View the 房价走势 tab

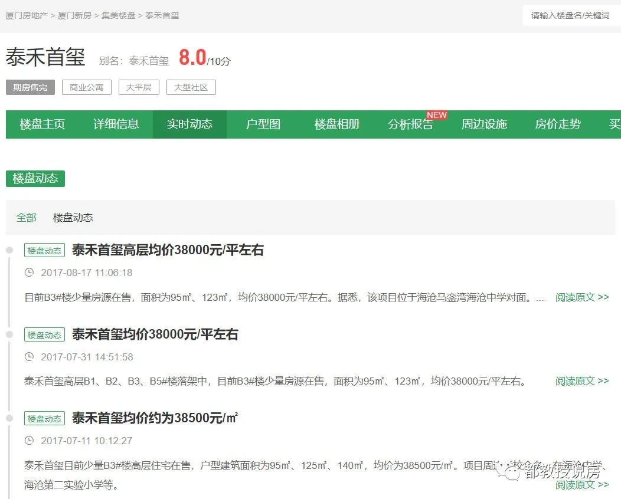(x=557, y=124)
